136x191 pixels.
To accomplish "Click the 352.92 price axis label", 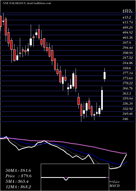I will pyautogui.click(x=128, y=109).
